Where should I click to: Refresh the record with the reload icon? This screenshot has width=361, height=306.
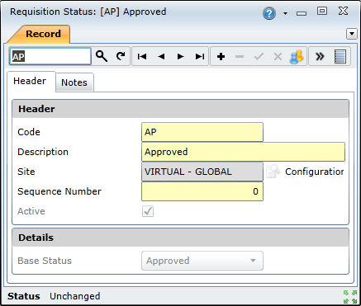click(x=121, y=56)
